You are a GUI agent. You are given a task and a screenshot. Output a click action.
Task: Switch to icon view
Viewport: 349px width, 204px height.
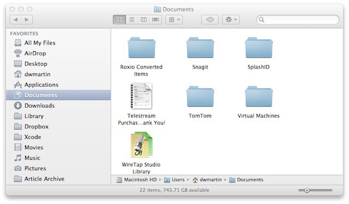click(119, 20)
